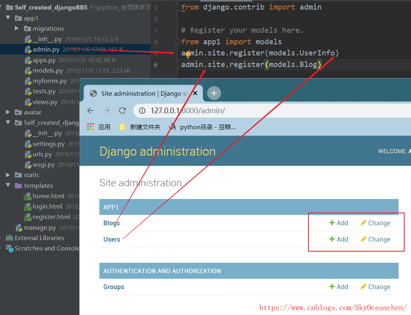Click the '# Register your models here.' comment

[x=242, y=30]
